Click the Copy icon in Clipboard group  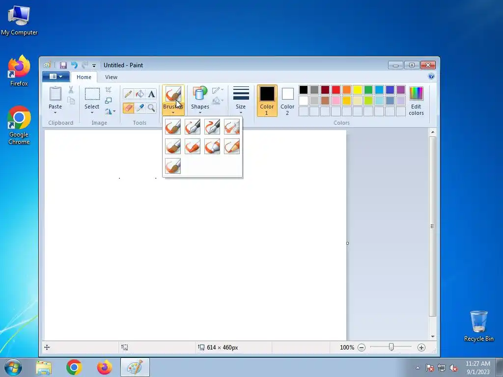(x=71, y=101)
